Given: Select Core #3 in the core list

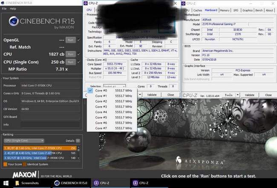Looking at the screenshot, I should click(112, 107).
